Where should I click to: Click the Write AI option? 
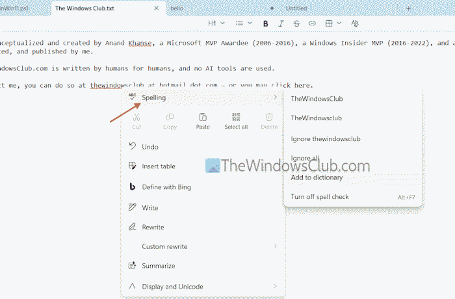tap(203, 208)
